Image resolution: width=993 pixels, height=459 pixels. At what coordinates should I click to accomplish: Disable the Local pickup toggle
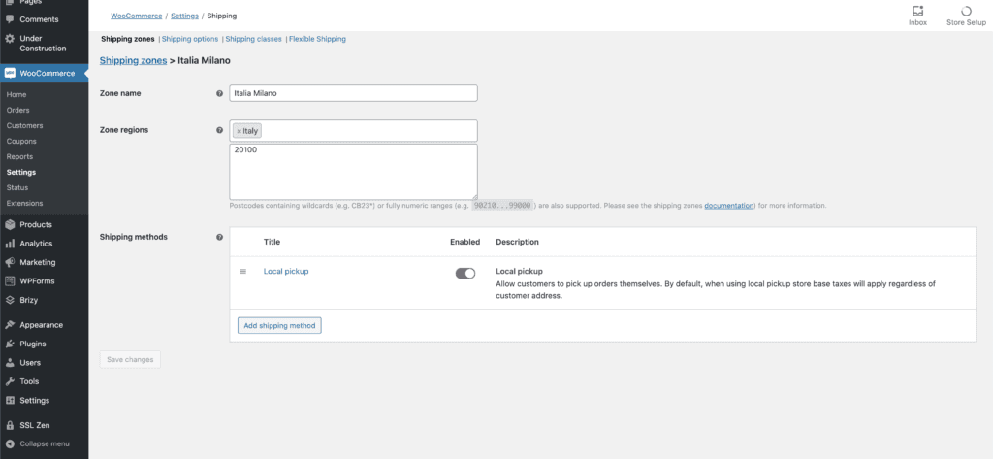pos(465,274)
